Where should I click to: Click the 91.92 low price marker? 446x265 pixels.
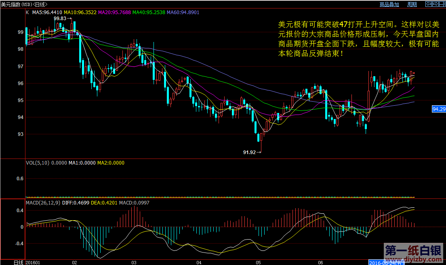[250, 152]
